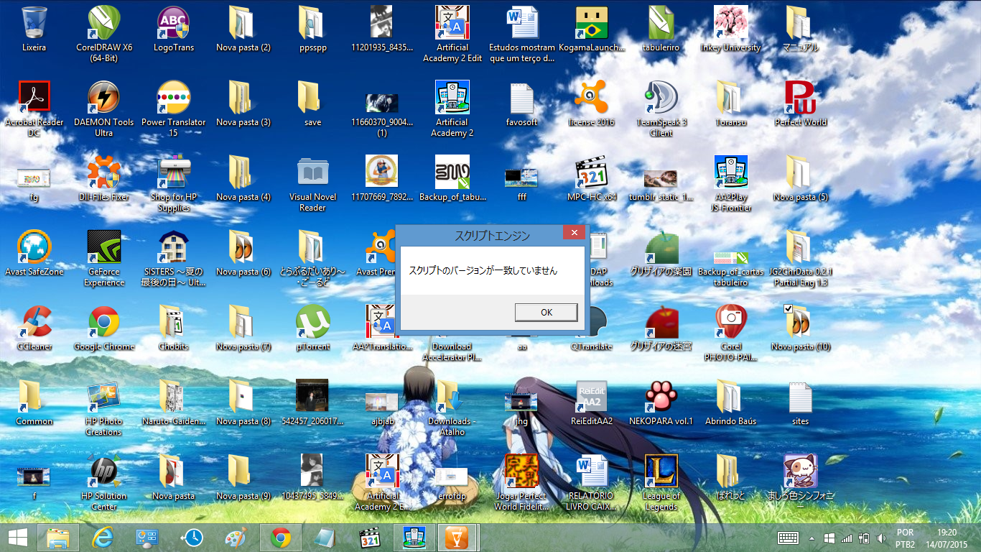Screen dimensions: 981x552
Task: Open Internet Explorer from the taskbar
Action: pos(103,538)
